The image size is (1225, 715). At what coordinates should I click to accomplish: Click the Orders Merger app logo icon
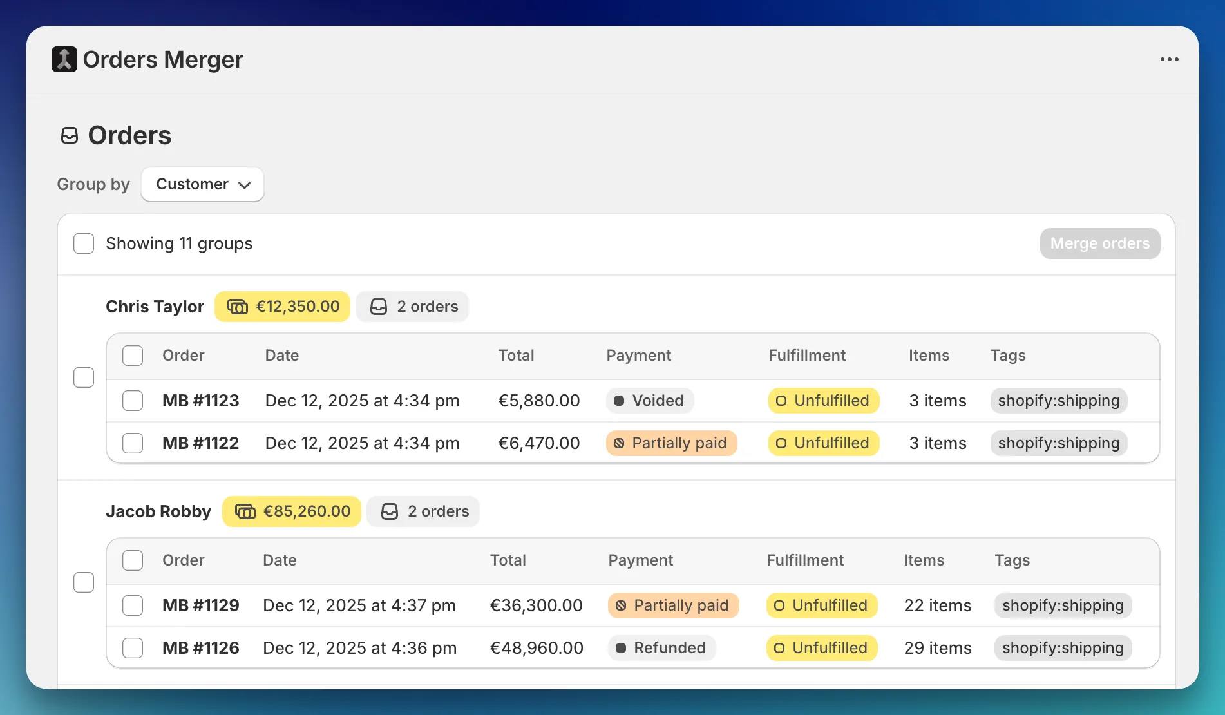coord(64,59)
